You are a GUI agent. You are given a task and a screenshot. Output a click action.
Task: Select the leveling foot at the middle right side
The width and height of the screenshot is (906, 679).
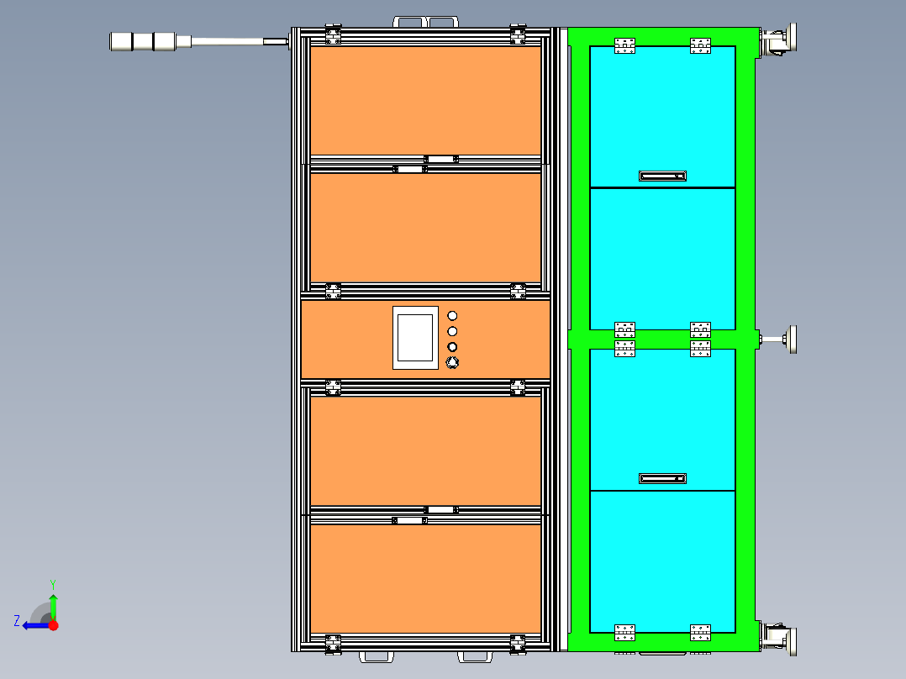pos(779,339)
